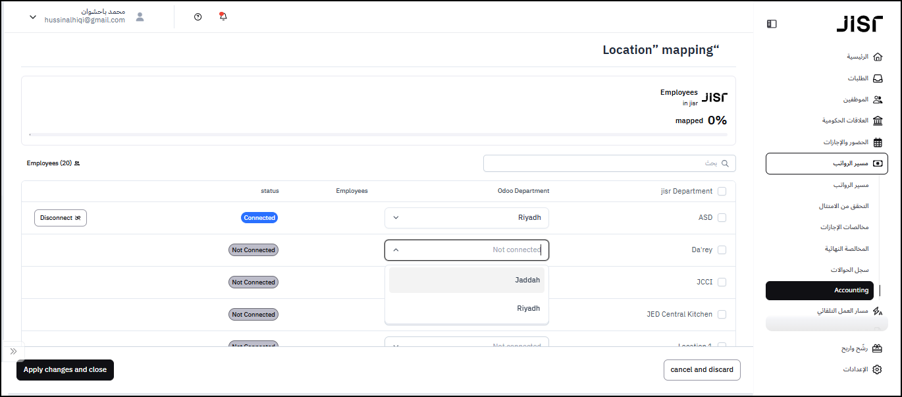
Task: Select all with jisr Department header checkbox
Action: 722,192
